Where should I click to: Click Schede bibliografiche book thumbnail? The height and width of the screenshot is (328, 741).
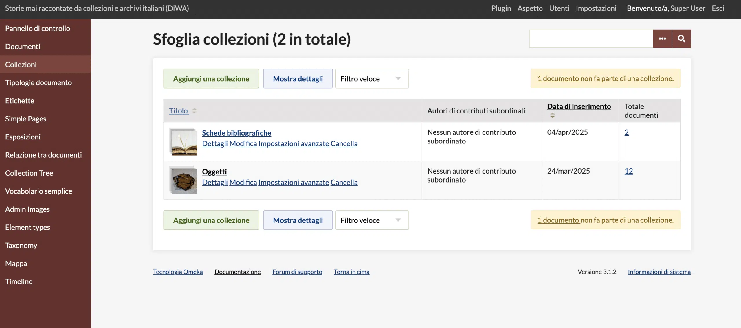pos(183,142)
